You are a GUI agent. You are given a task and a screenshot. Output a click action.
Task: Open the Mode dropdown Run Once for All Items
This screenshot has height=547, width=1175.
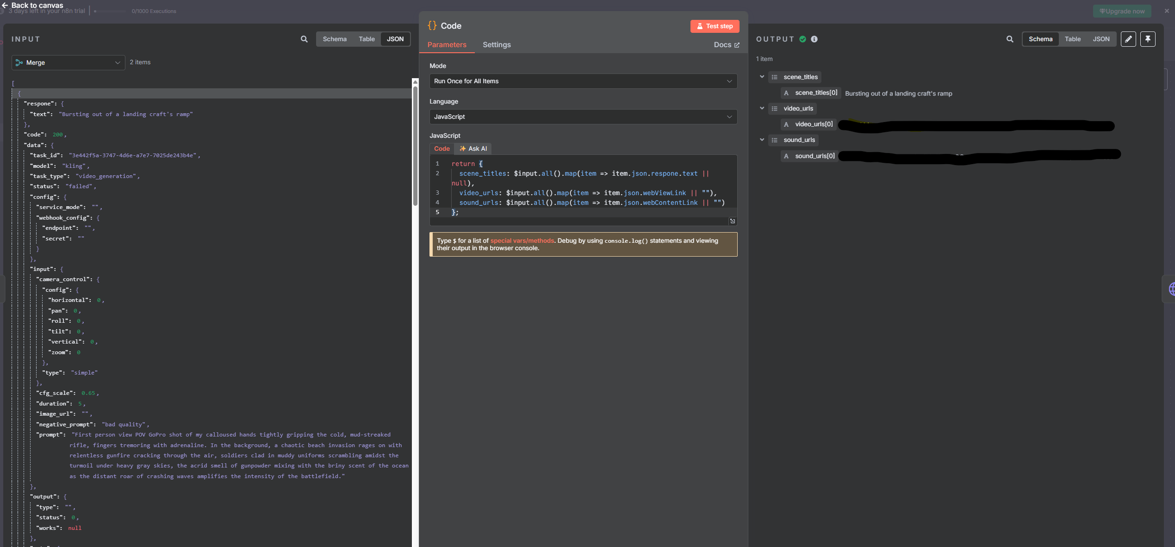583,81
